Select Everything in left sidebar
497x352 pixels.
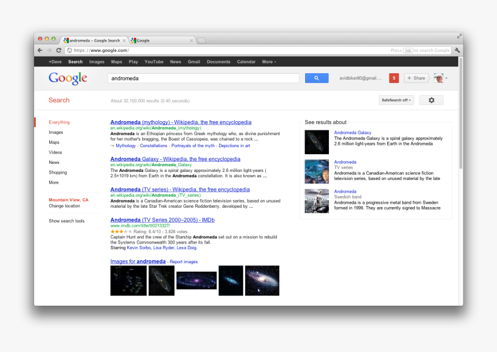[x=60, y=122]
